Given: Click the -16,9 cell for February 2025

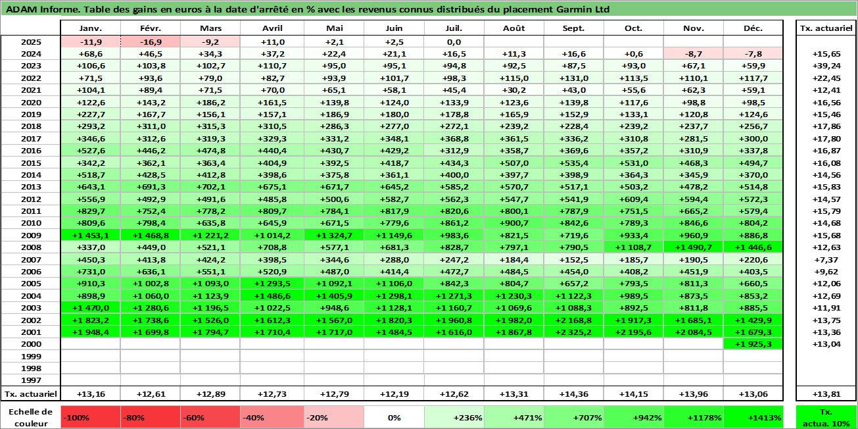Looking at the screenshot, I should [151, 41].
